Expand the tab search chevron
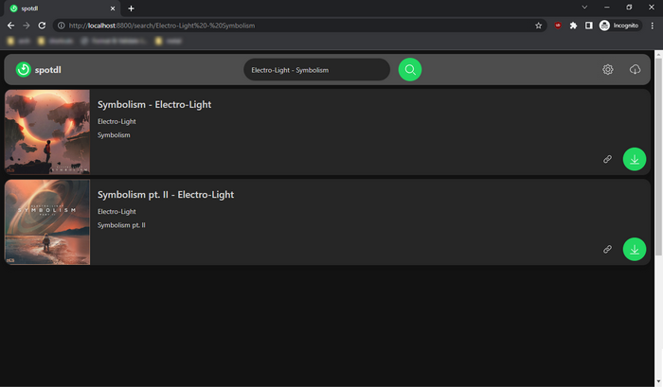The width and height of the screenshot is (663, 387). pos(584,8)
